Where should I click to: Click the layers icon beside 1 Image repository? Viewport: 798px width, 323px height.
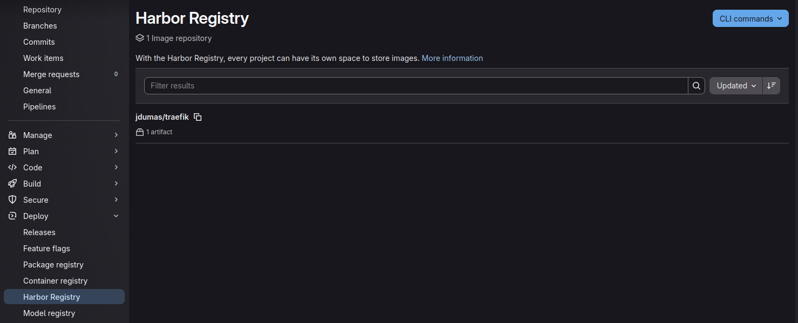[x=140, y=38]
